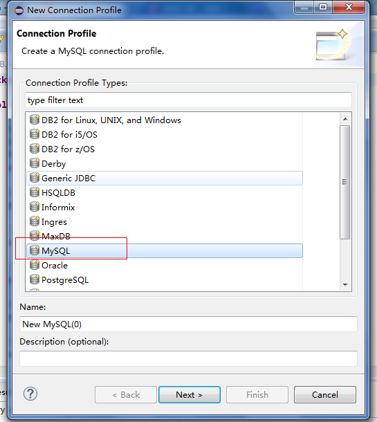Click the MaxDB database icon
377x422 pixels.
point(35,236)
